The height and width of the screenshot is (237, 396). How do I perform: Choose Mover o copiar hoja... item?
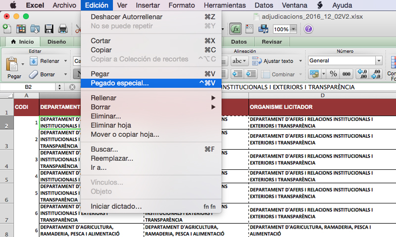click(x=151, y=134)
